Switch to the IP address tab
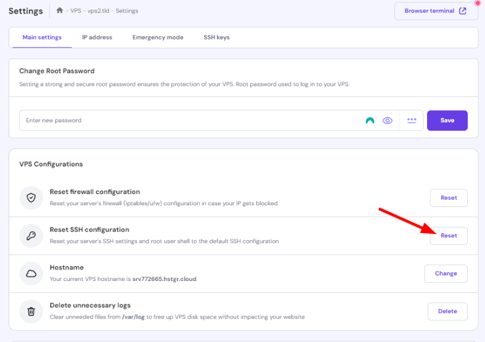485x342 pixels. 97,38
